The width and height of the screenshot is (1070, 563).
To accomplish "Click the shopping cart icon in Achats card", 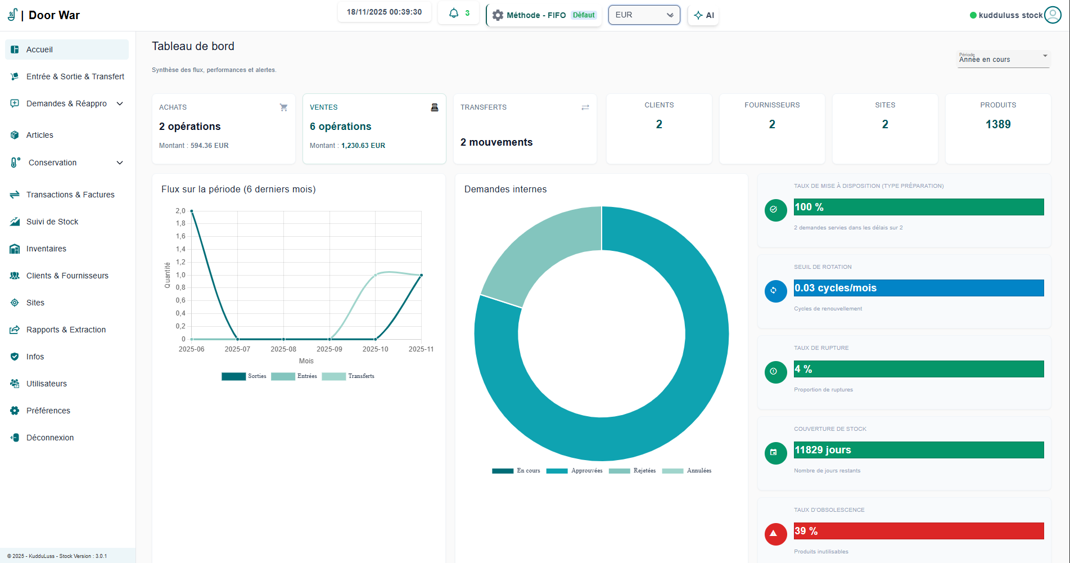I will click(283, 107).
